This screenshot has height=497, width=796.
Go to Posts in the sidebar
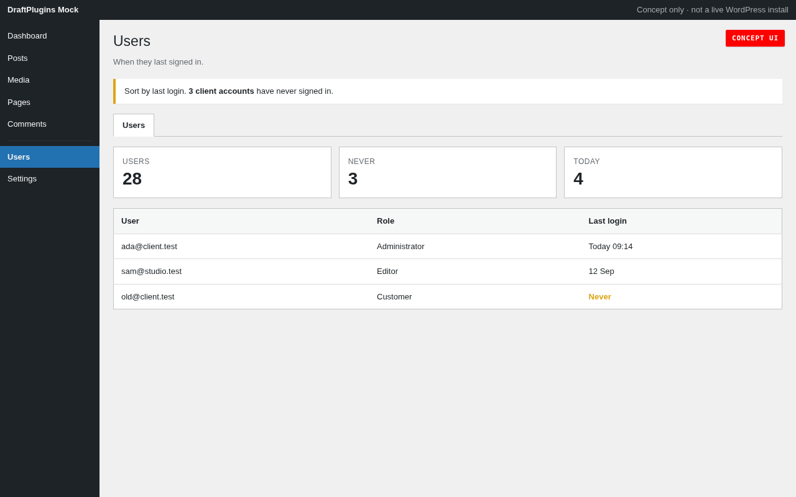point(50,58)
